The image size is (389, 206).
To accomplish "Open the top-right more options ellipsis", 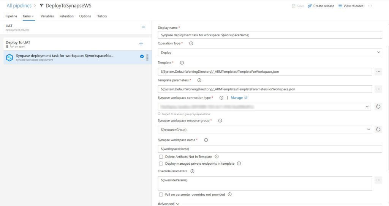I will point(370,6).
